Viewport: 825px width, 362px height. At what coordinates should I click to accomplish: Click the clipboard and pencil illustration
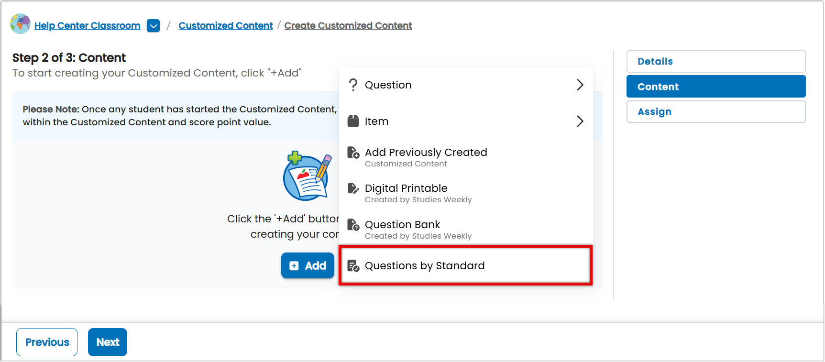point(307,176)
